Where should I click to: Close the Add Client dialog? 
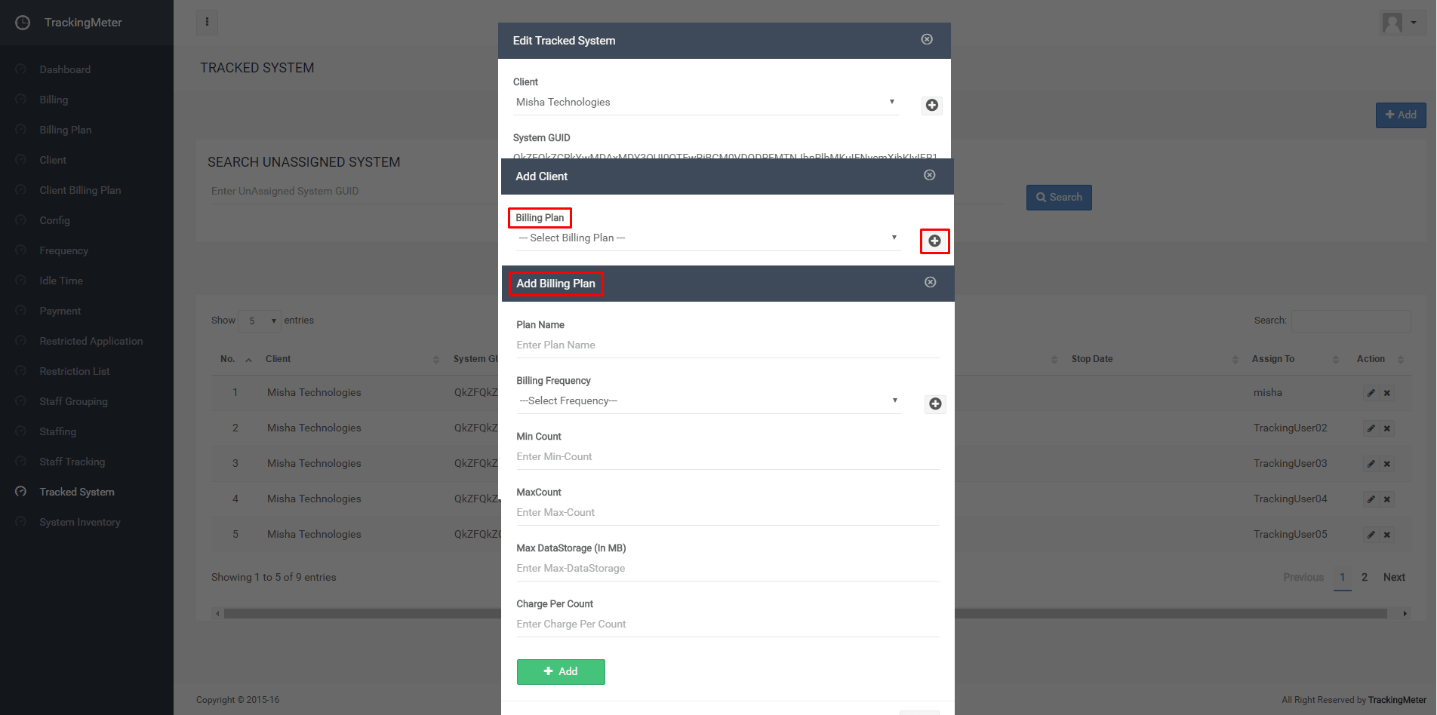click(929, 175)
